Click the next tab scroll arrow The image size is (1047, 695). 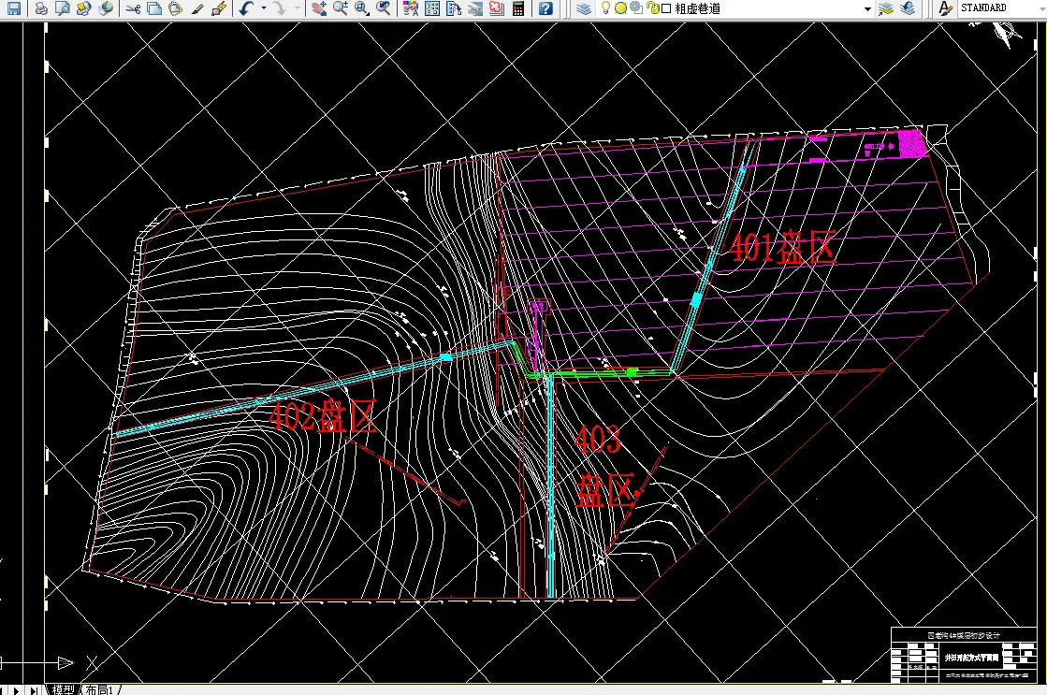click(18, 689)
